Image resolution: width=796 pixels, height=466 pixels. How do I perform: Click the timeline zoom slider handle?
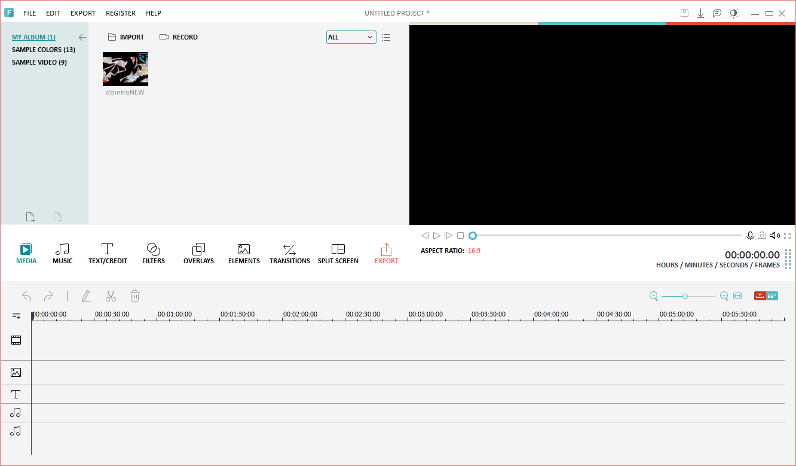pyautogui.click(x=685, y=296)
